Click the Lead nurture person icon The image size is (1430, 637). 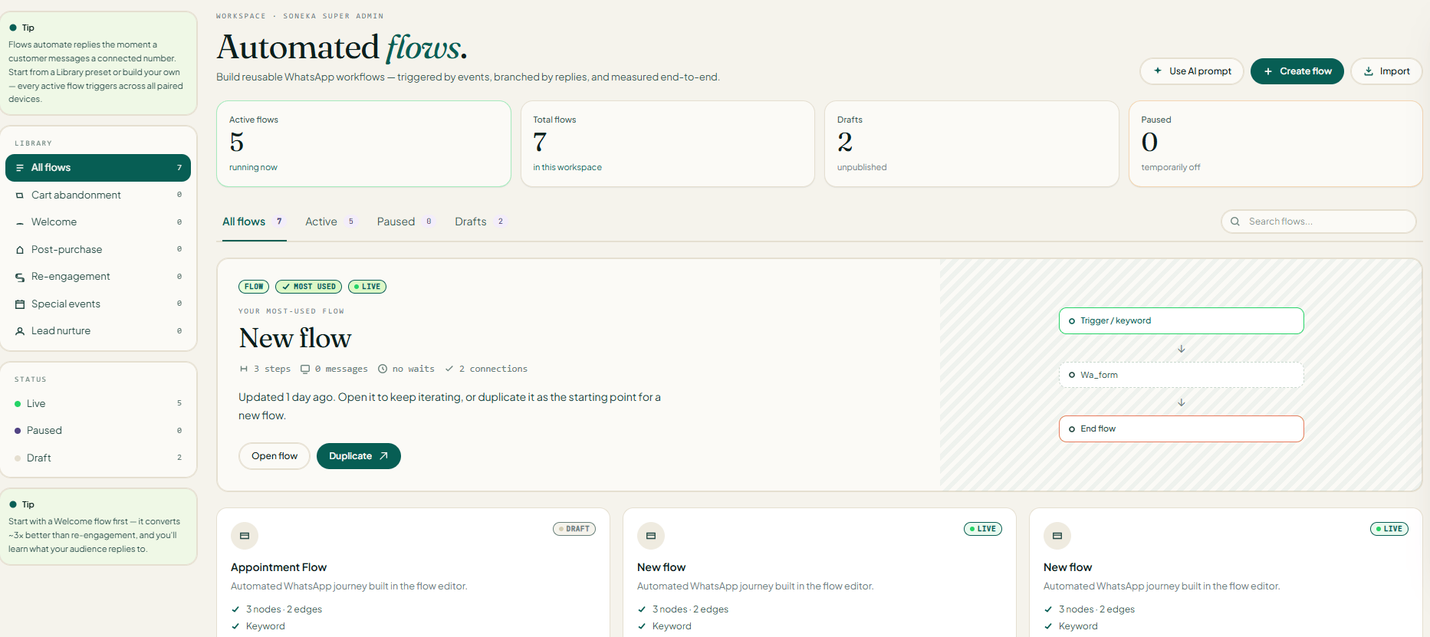point(20,331)
